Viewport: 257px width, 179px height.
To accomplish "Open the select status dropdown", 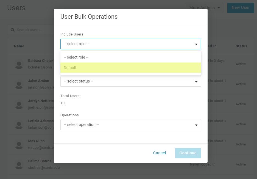I will 130,81.
